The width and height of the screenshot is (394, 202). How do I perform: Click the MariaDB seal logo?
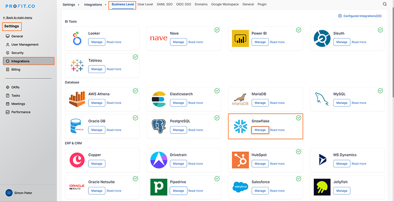tap(240, 99)
